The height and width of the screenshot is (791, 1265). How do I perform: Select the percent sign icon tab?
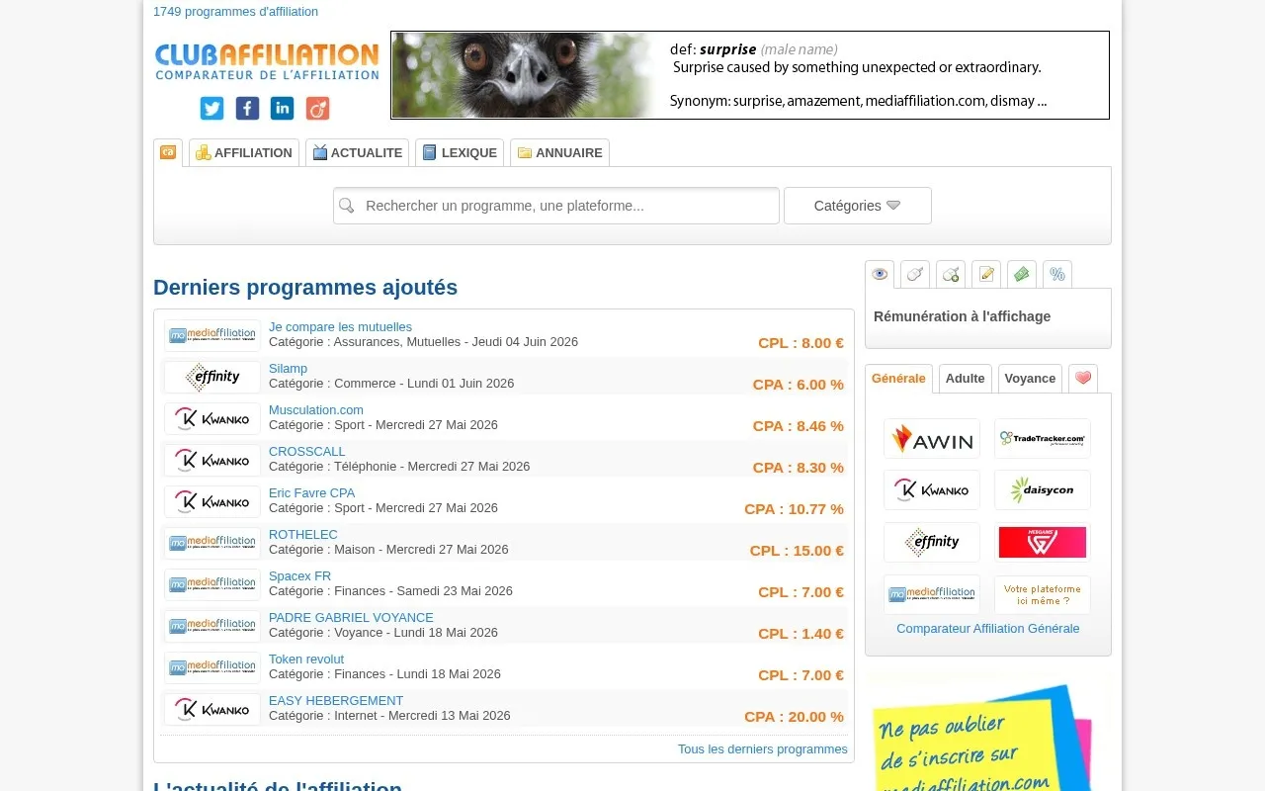coord(1057,274)
